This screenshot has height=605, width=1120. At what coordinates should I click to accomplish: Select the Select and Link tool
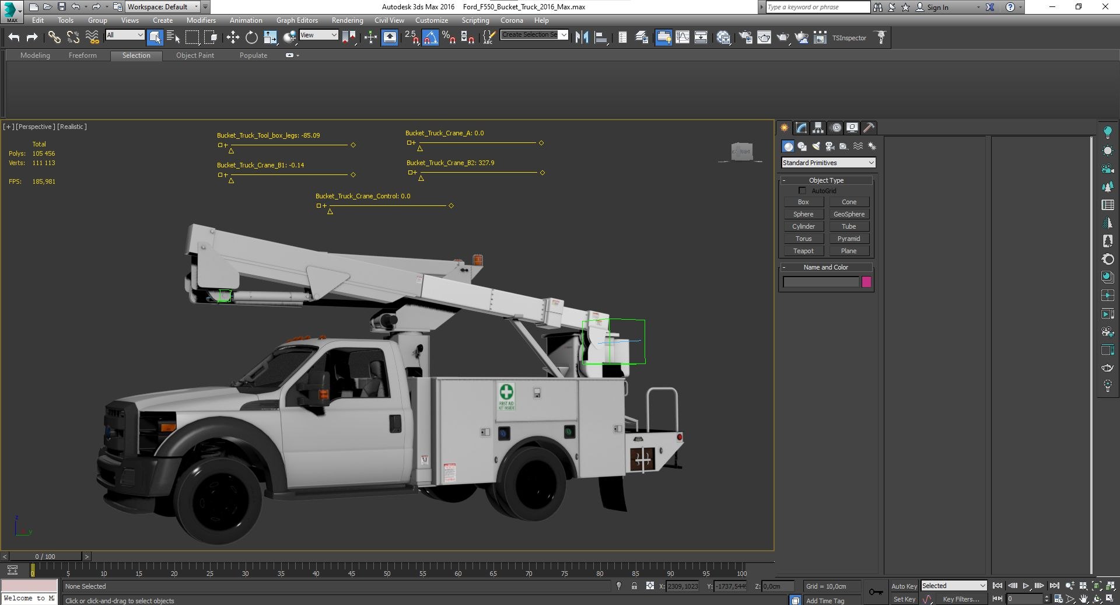pos(54,38)
